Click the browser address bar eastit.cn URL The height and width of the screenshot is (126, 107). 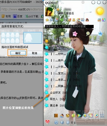(x=22, y=9)
